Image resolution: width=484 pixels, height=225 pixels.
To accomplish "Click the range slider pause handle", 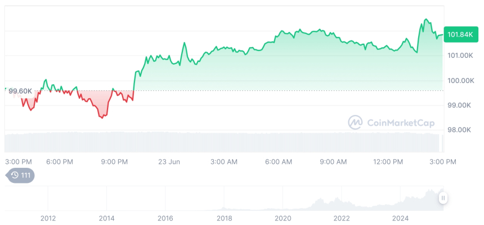I will [443, 198].
